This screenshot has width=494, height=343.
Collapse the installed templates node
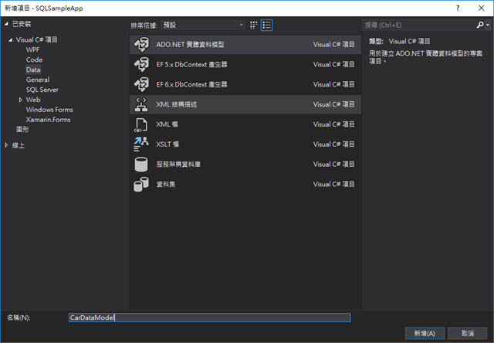tap(6, 24)
